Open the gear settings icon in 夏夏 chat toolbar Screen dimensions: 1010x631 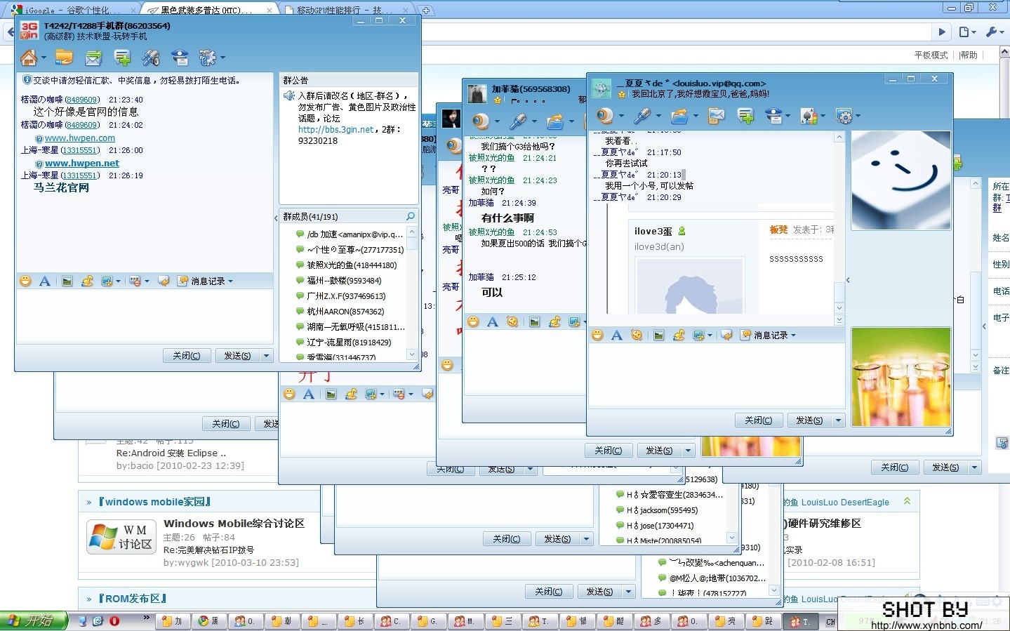click(844, 117)
